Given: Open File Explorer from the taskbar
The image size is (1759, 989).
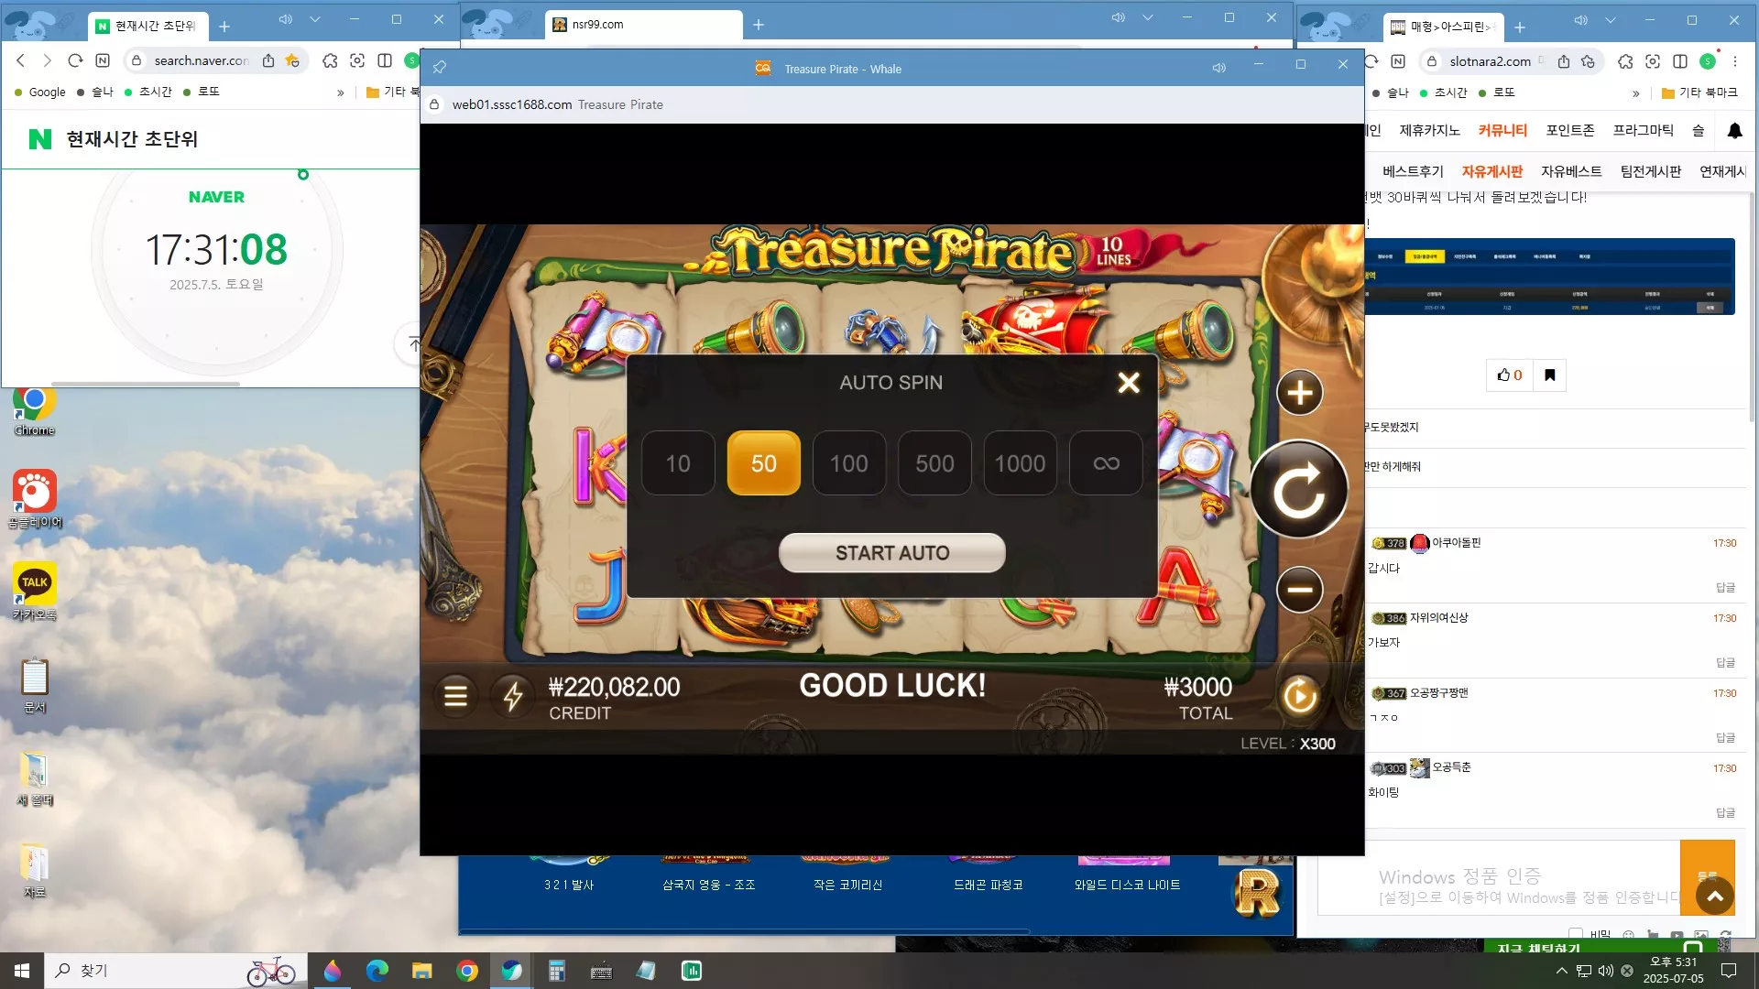Looking at the screenshot, I should tap(421, 971).
